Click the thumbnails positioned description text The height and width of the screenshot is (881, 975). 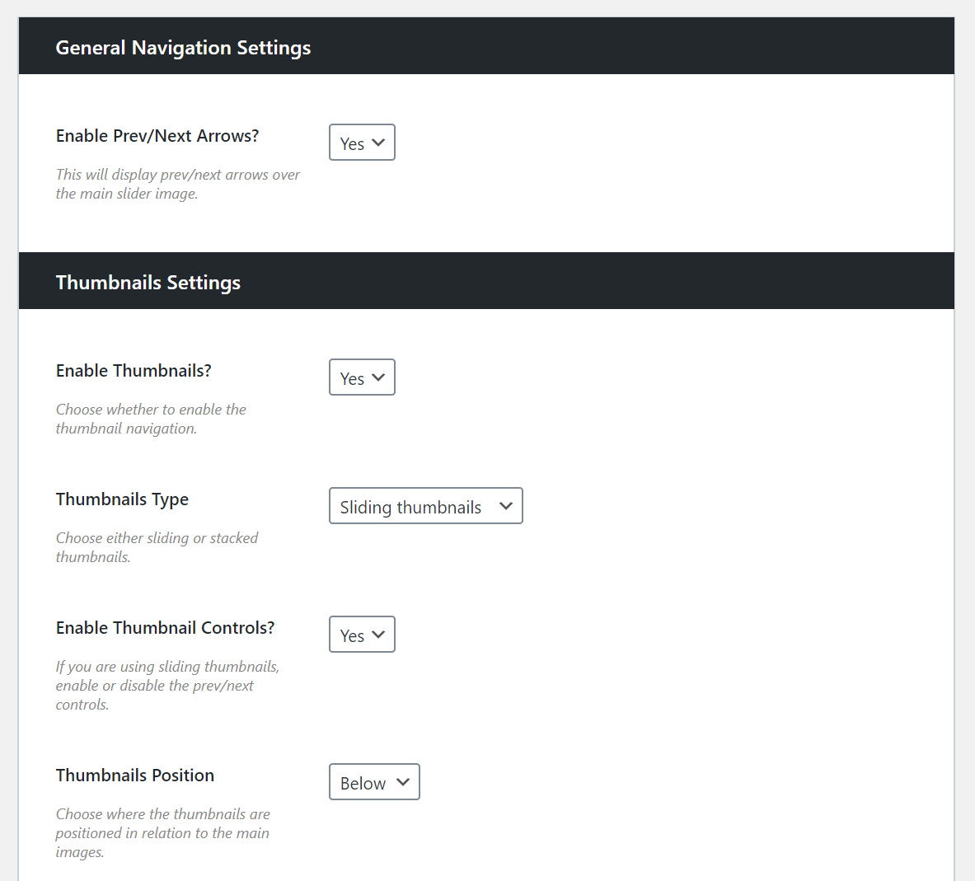click(163, 833)
